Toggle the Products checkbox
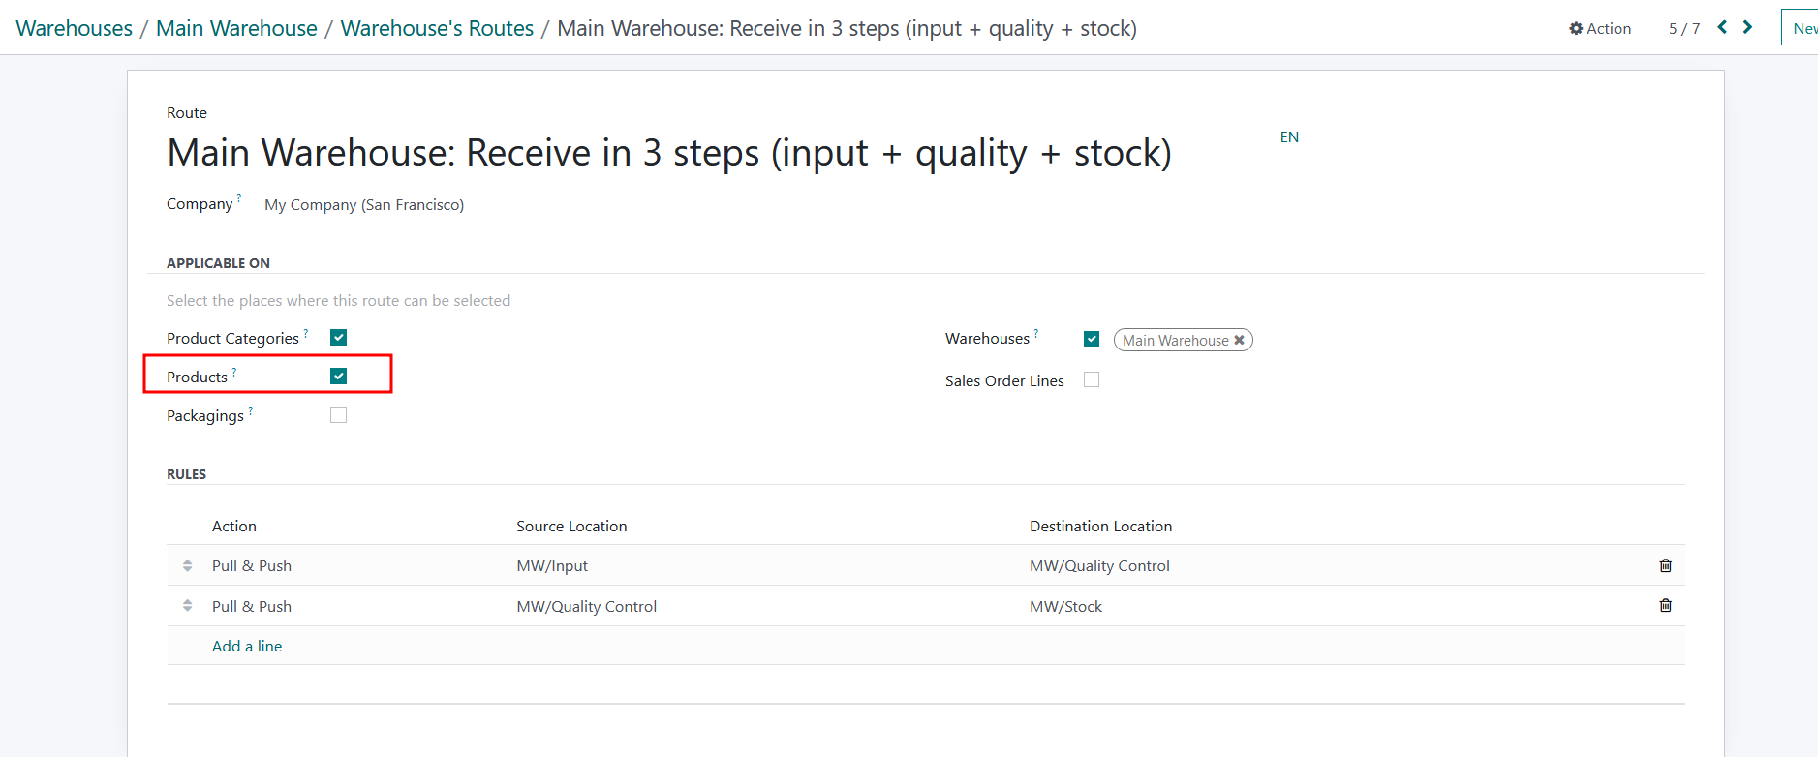This screenshot has width=1818, height=757. pos(338,377)
